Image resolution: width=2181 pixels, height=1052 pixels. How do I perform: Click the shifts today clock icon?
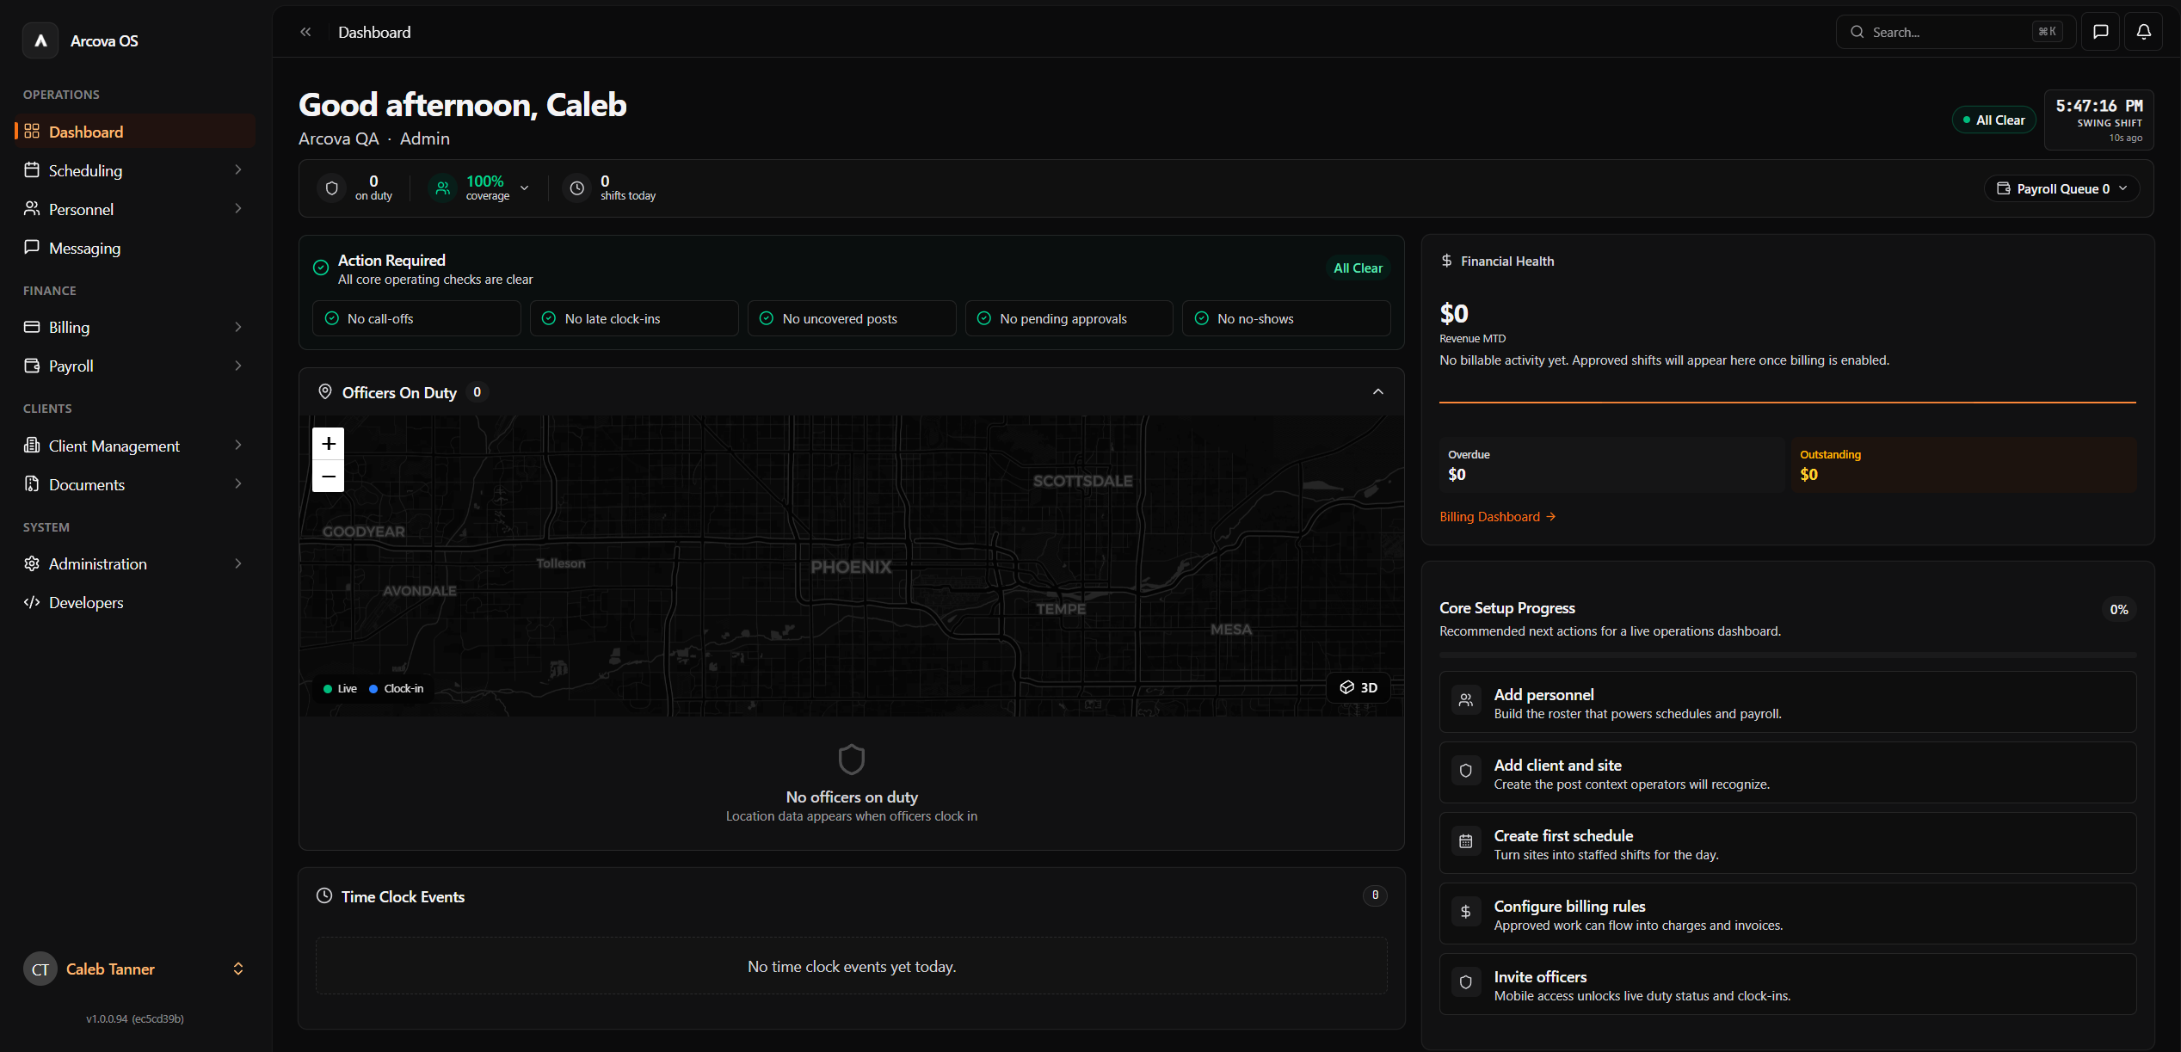577,188
